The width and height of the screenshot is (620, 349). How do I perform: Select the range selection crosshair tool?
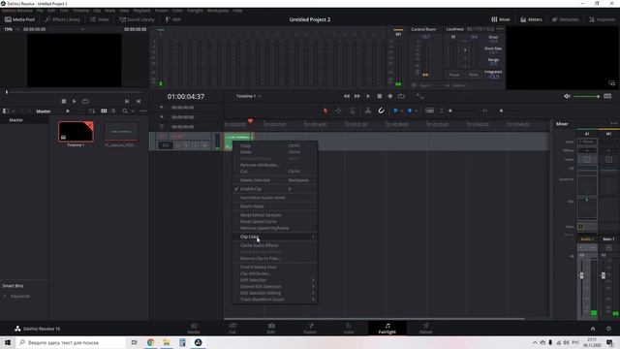(x=339, y=111)
